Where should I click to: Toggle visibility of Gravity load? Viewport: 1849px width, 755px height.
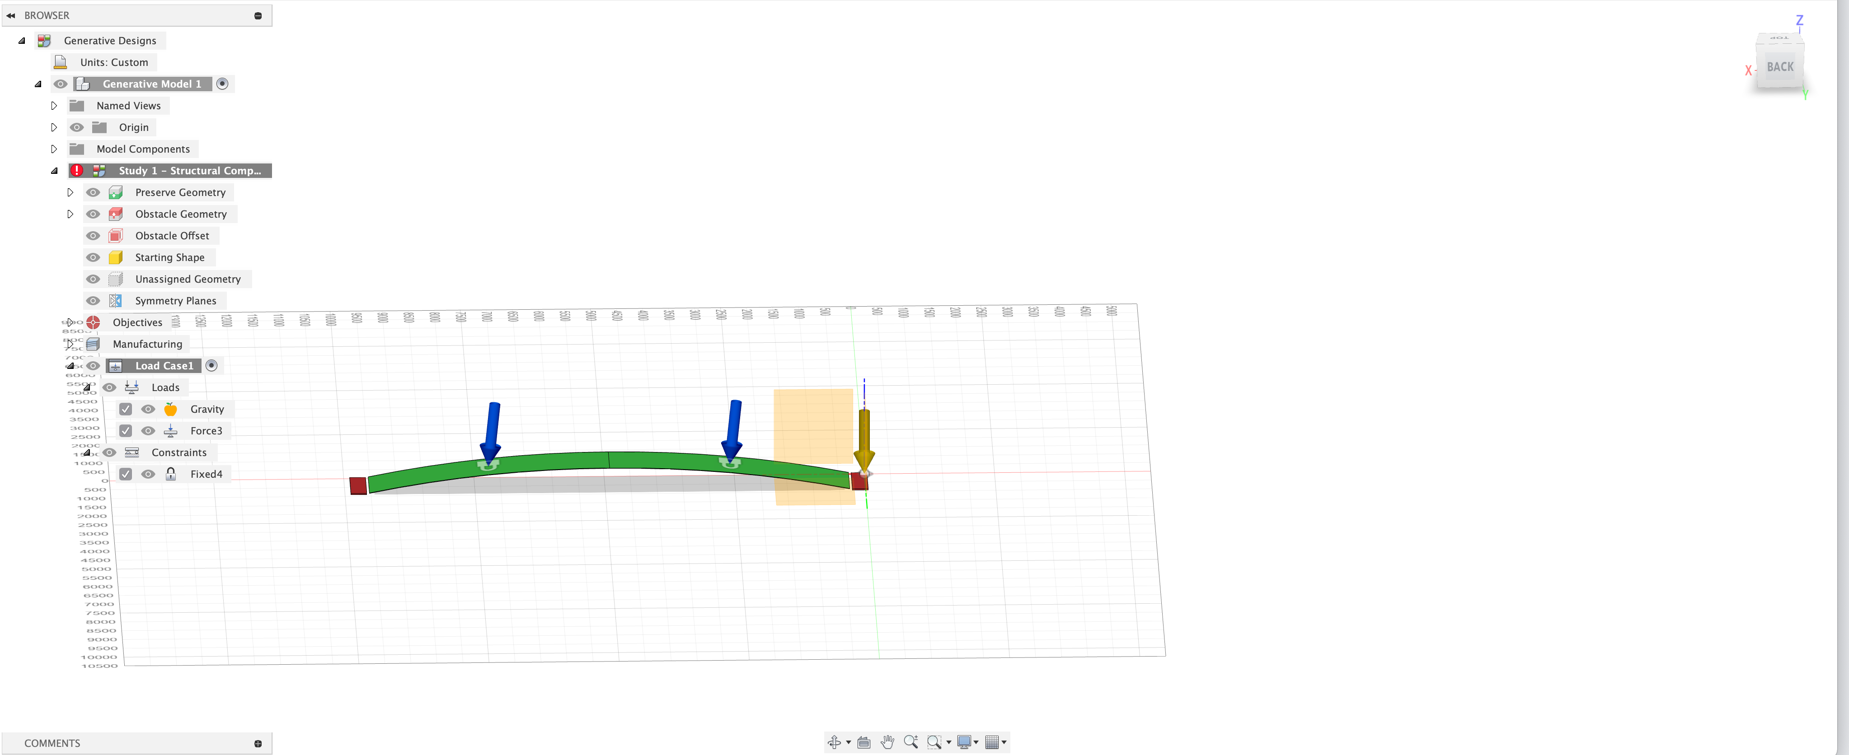[147, 409]
